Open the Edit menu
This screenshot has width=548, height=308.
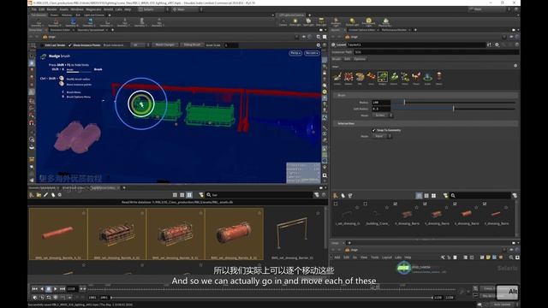coord(42,9)
